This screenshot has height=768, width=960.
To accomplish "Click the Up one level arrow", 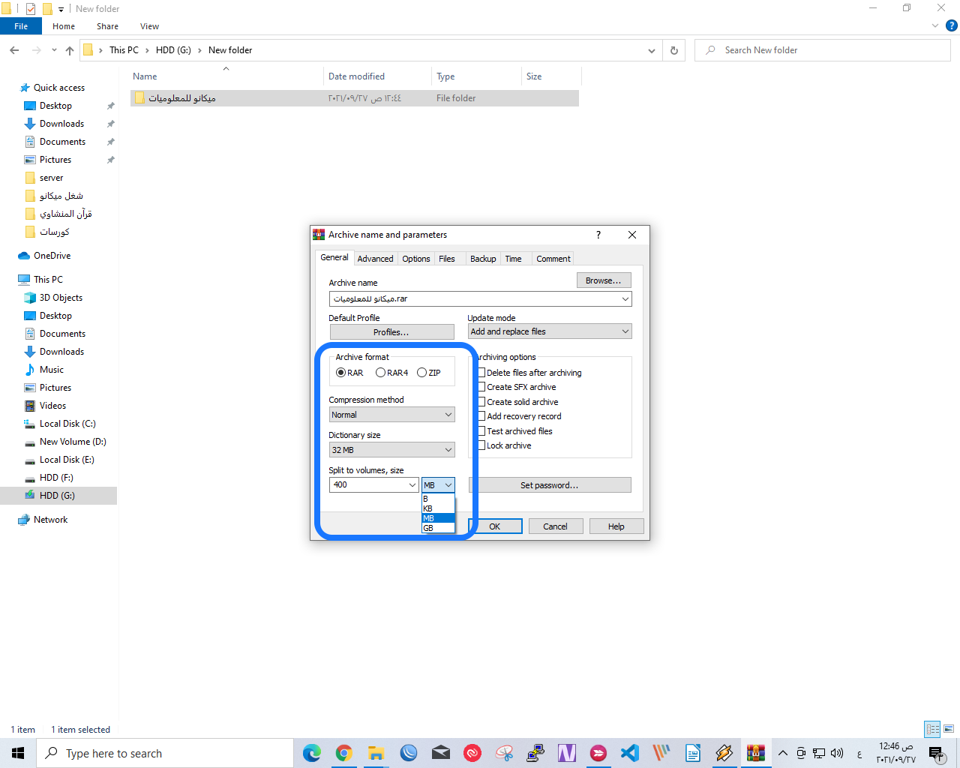I will [x=70, y=50].
